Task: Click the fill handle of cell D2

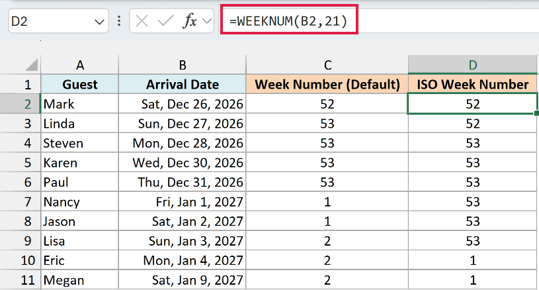Action: pyautogui.click(x=536, y=113)
